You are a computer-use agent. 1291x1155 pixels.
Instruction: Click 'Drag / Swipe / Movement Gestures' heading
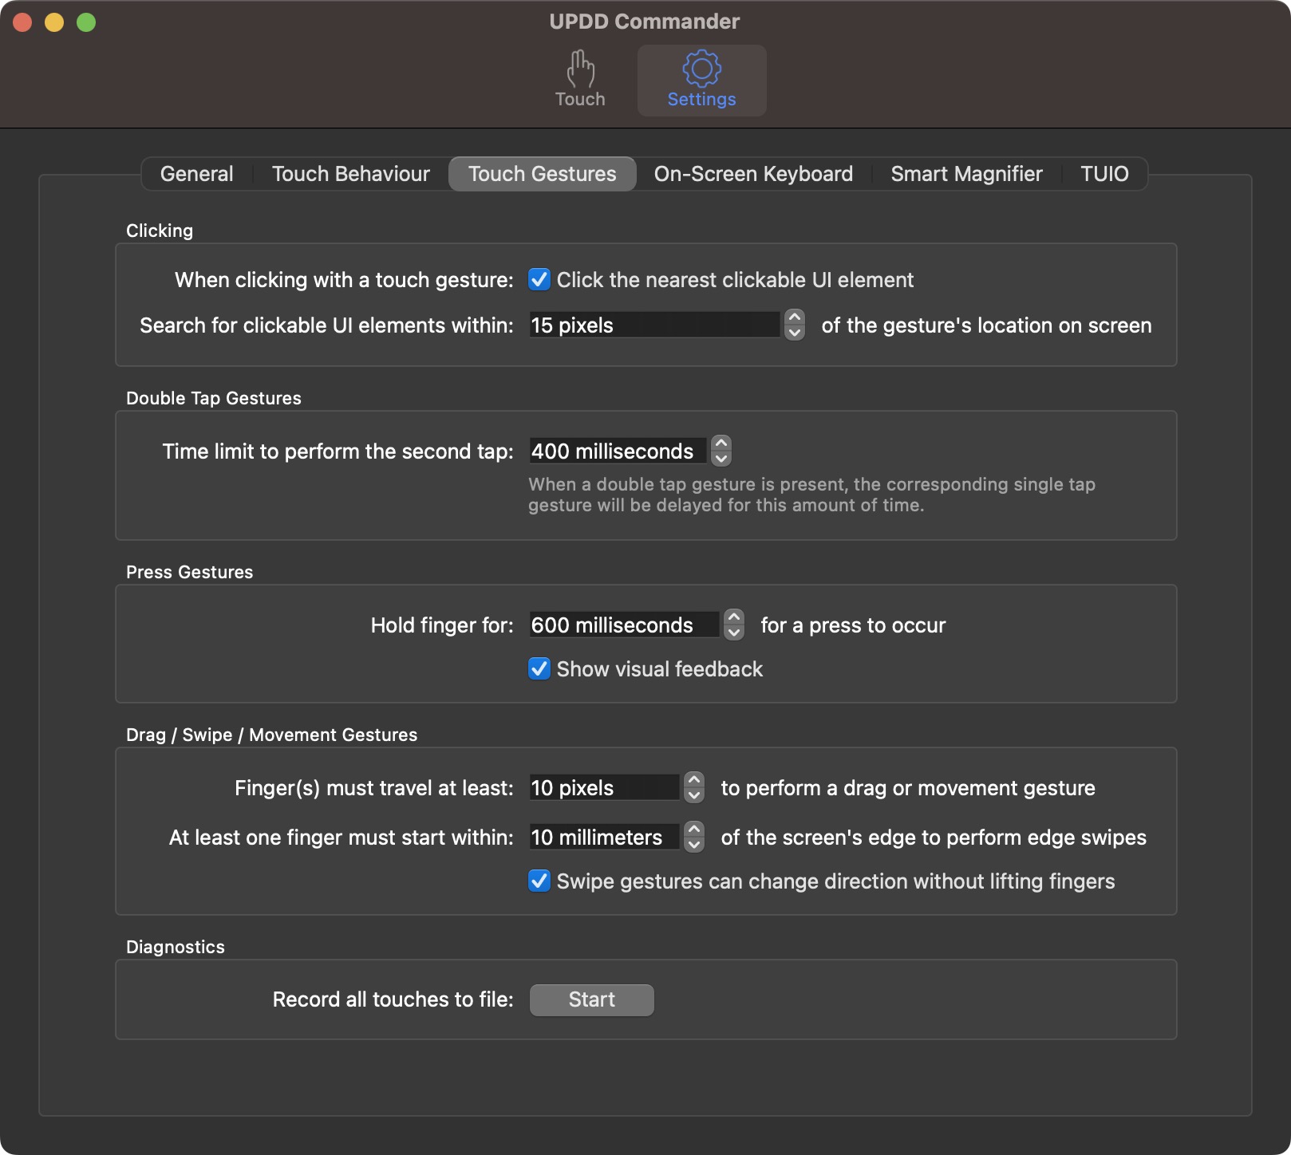pos(272,735)
